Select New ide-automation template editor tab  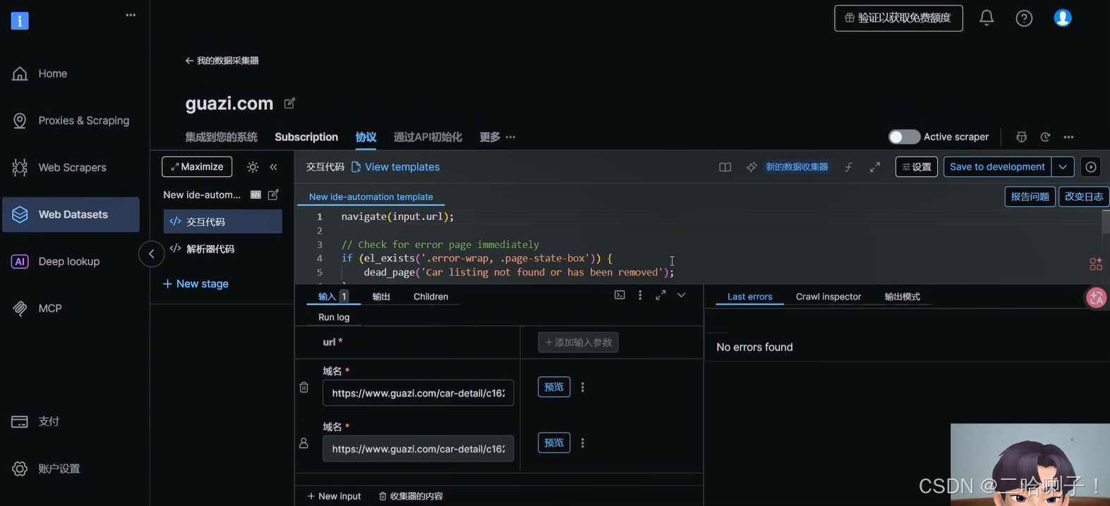371,197
